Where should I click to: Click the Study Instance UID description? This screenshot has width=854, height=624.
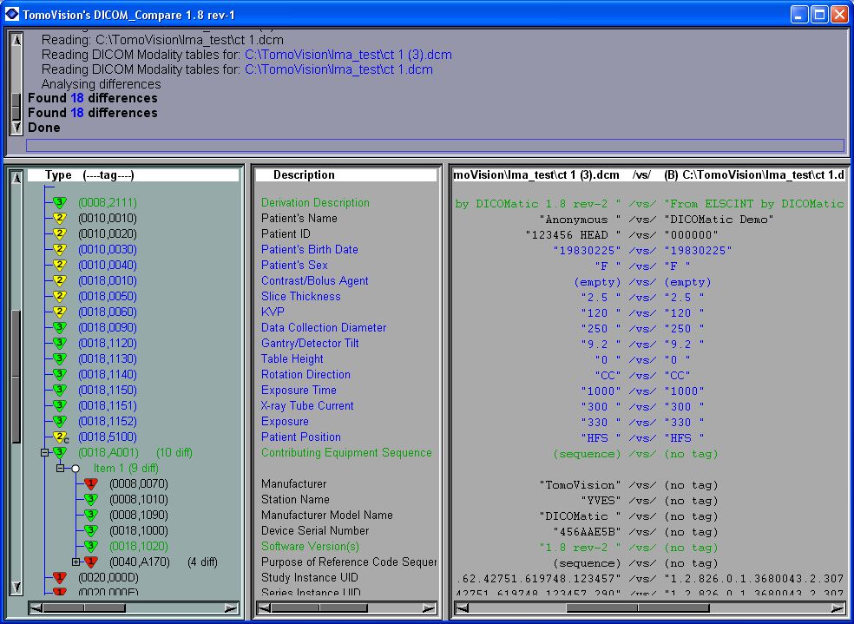click(309, 578)
